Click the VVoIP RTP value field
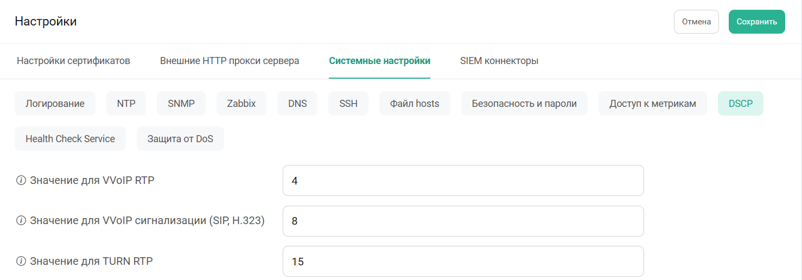802x280 pixels. point(463,181)
